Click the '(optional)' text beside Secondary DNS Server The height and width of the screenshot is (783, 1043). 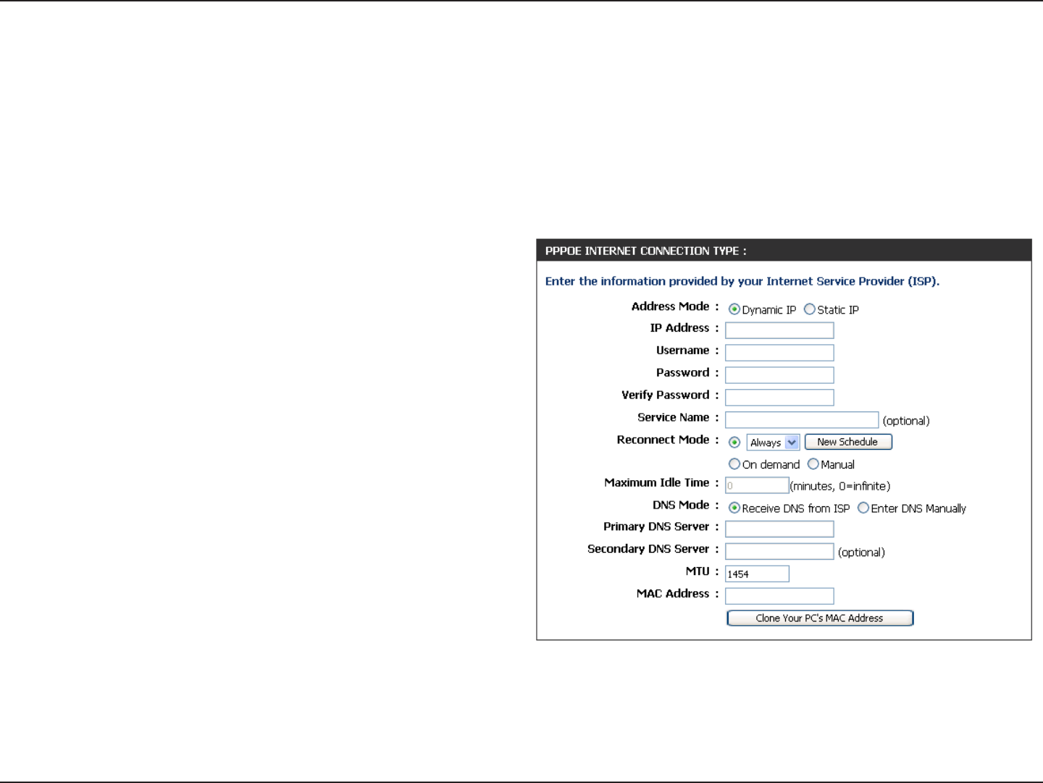(861, 553)
